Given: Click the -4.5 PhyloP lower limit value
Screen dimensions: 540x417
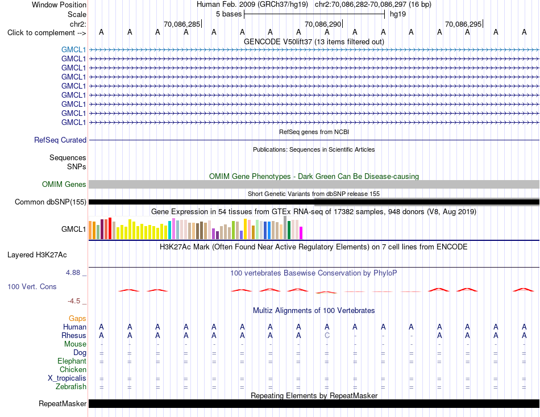Looking at the screenshot, I should coord(74,301).
